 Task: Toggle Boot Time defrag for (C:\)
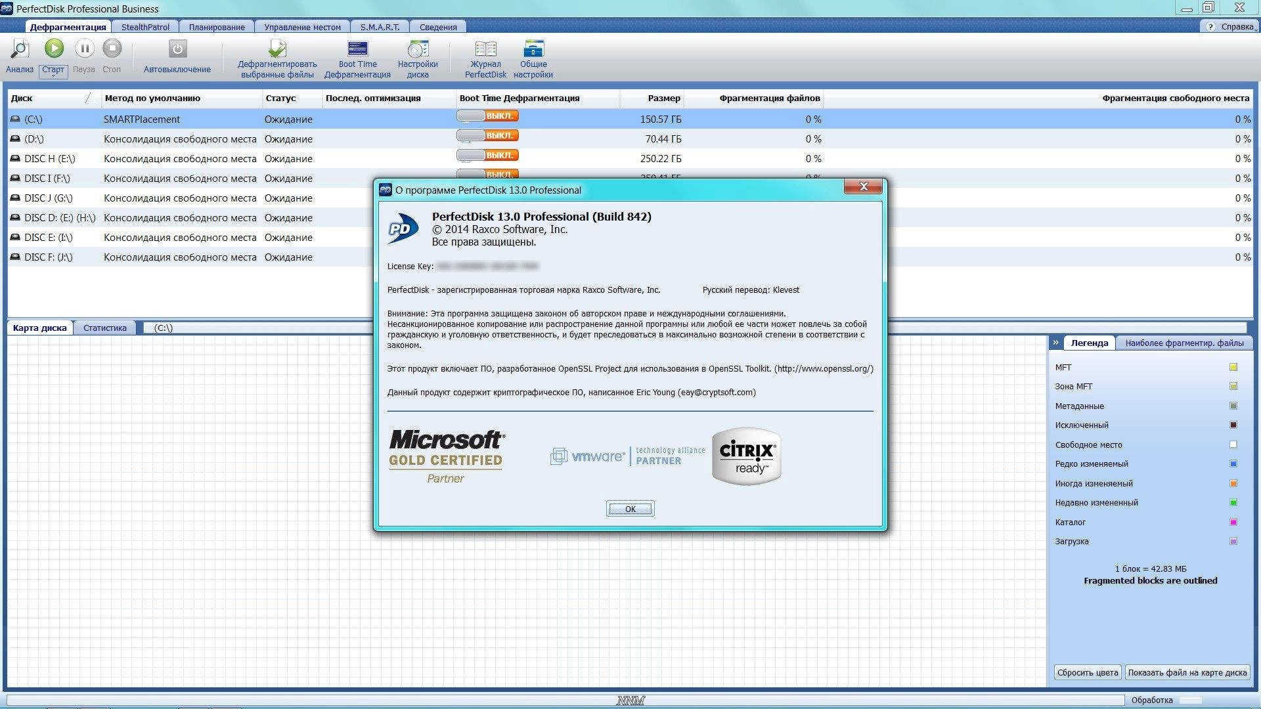pyautogui.click(x=488, y=116)
